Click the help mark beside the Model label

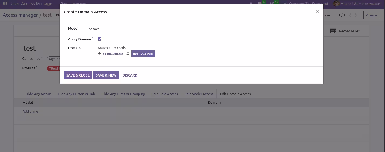80,27
